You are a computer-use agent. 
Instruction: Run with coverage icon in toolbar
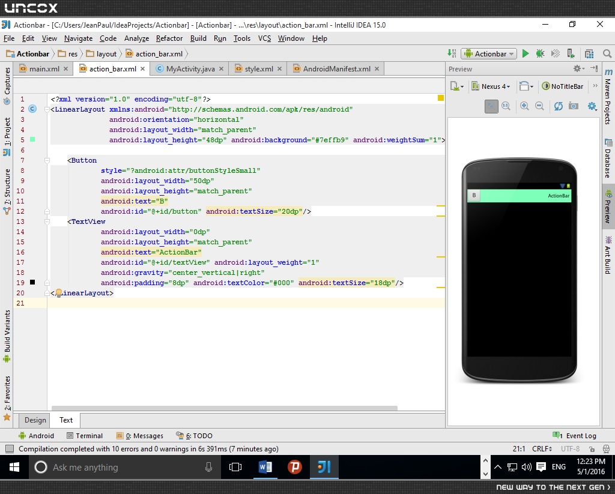click(x=556, y=53)
